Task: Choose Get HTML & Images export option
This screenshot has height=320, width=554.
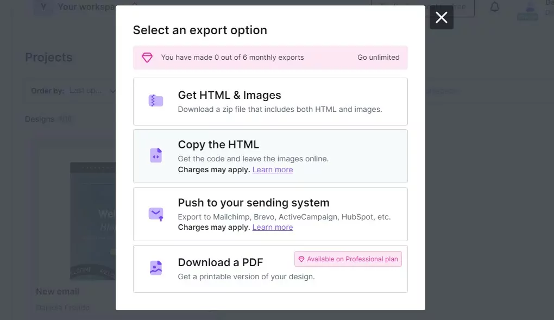Action: tap(270, 102)
